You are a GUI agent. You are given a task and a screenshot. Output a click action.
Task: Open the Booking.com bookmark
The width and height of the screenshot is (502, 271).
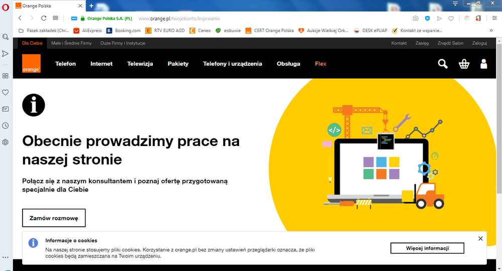tap(124, 31)
